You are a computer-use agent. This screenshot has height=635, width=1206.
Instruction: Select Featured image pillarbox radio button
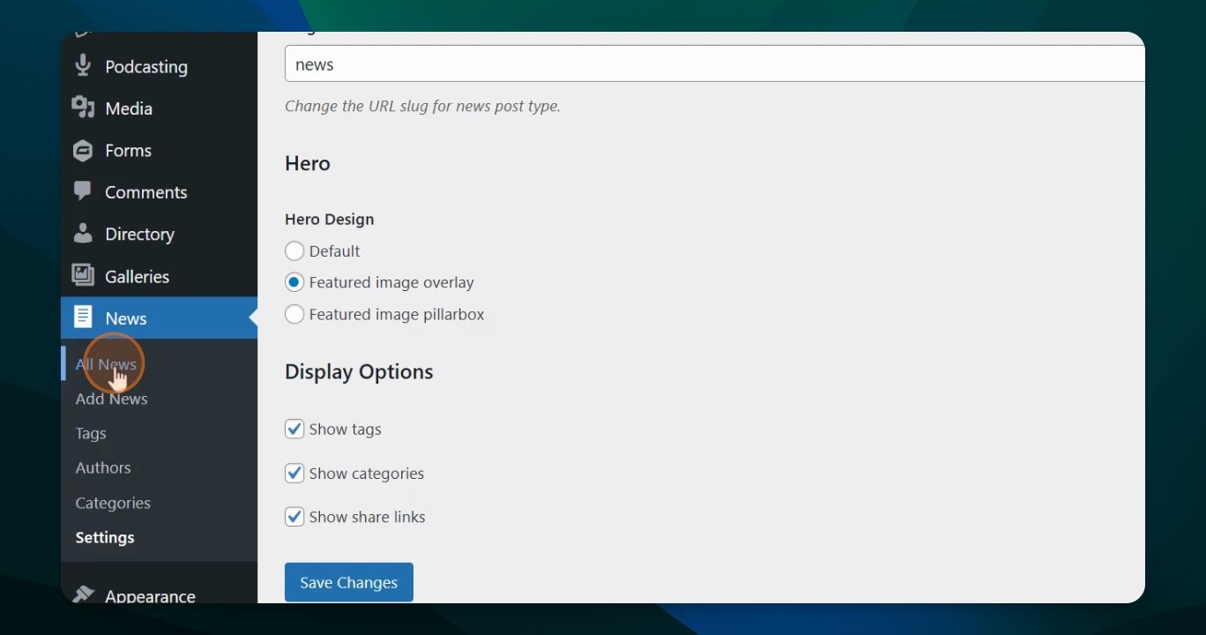point(294,314)
